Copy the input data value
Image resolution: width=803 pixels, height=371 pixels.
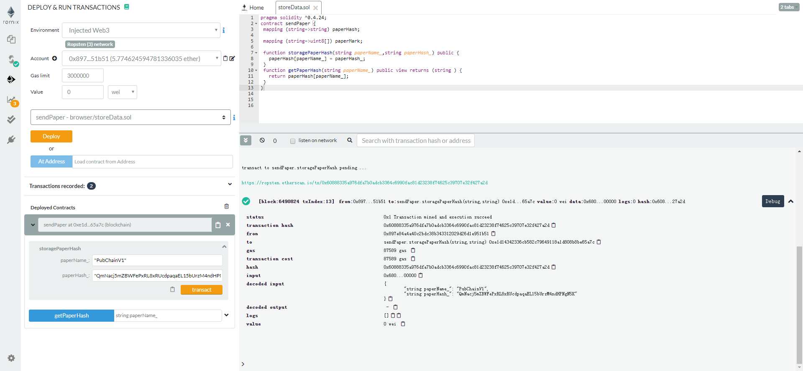[421, 275]
